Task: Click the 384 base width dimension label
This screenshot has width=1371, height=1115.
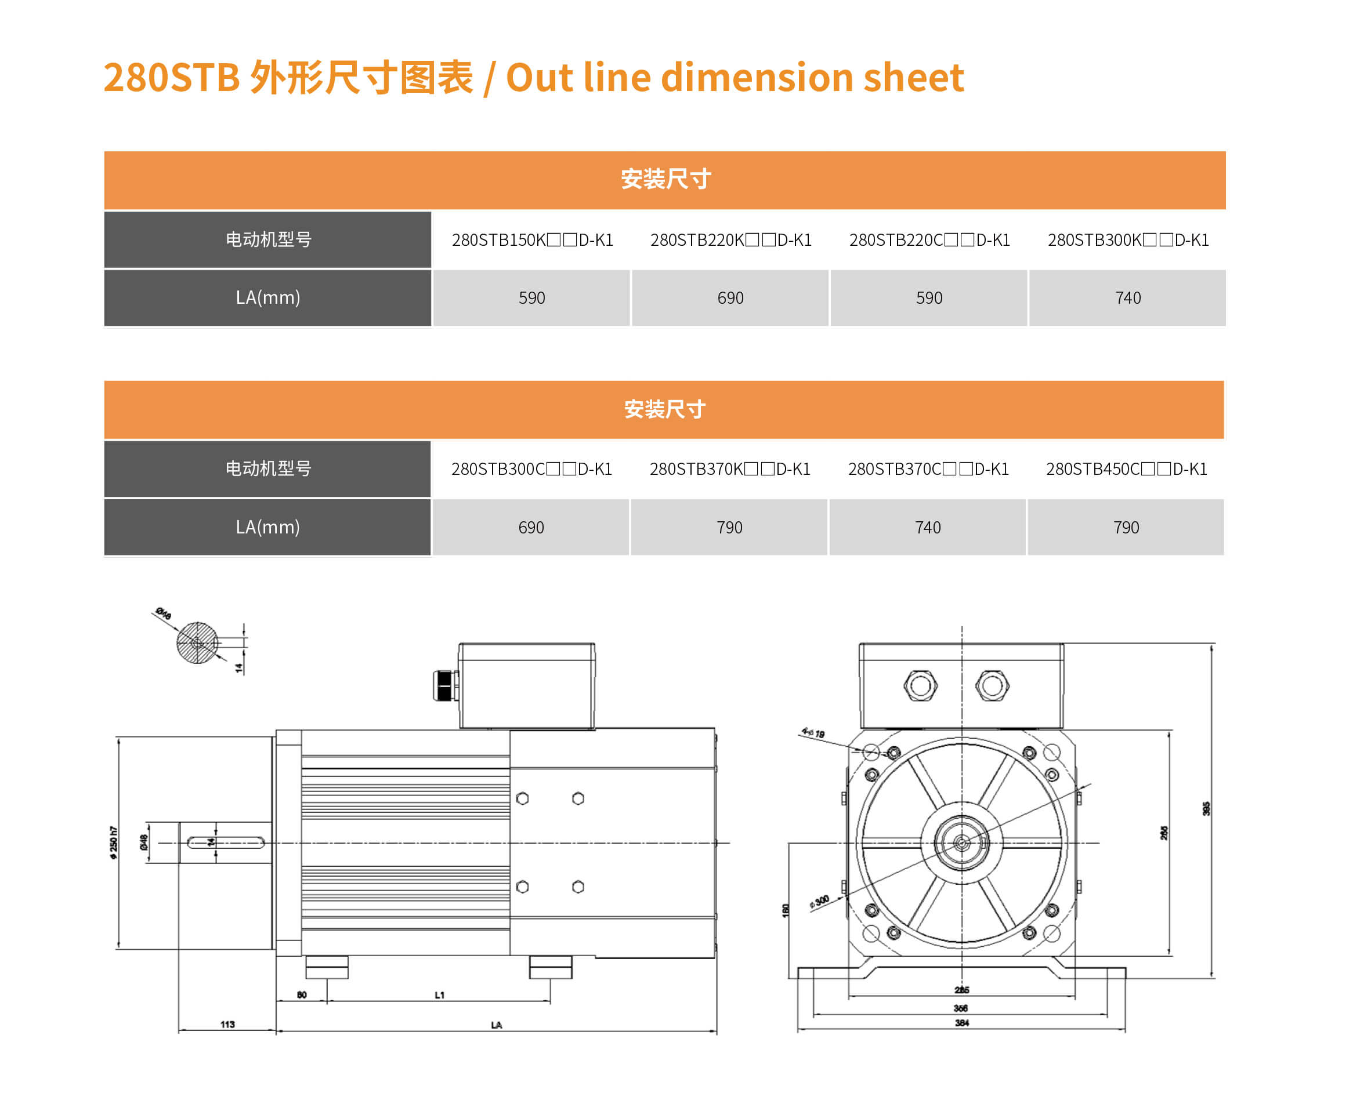Action: (x=961, y=1022)
